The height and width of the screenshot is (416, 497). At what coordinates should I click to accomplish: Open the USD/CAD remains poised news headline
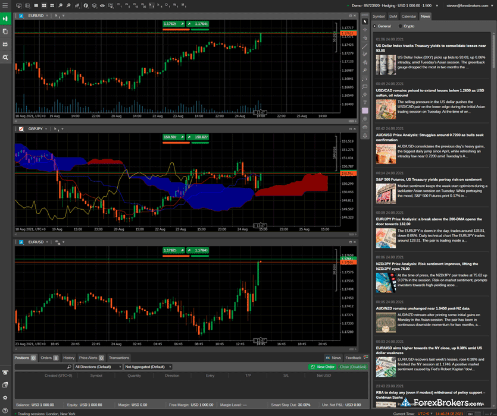click(430, 93)
